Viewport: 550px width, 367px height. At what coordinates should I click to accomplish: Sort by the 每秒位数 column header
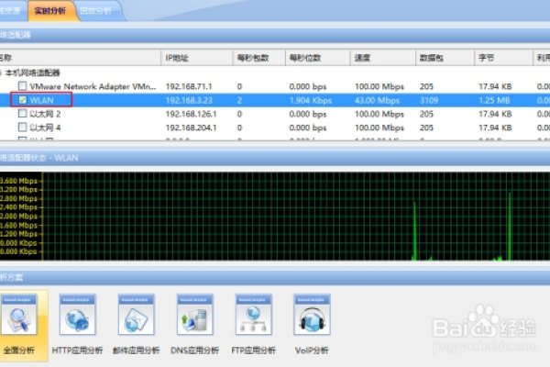pos(317,58)
